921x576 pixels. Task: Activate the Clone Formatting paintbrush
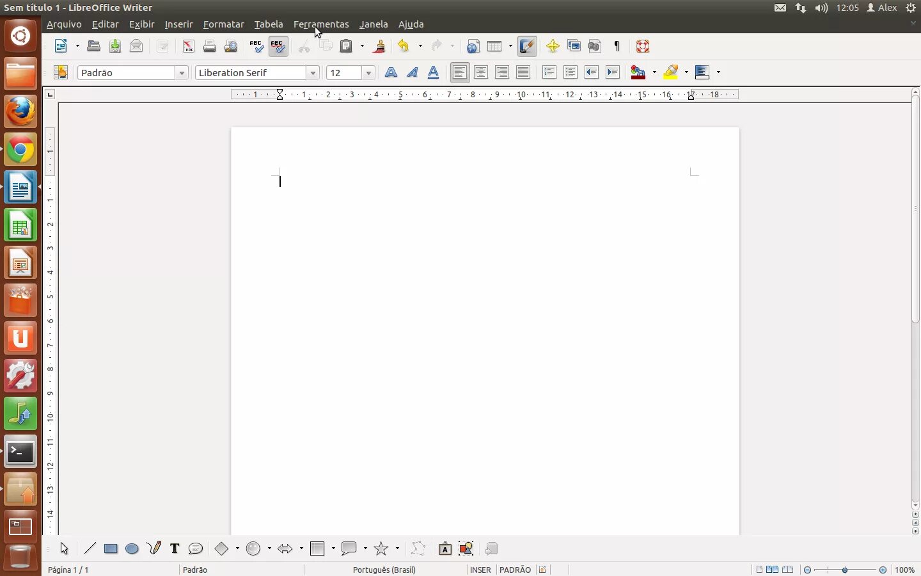(379, 46)
